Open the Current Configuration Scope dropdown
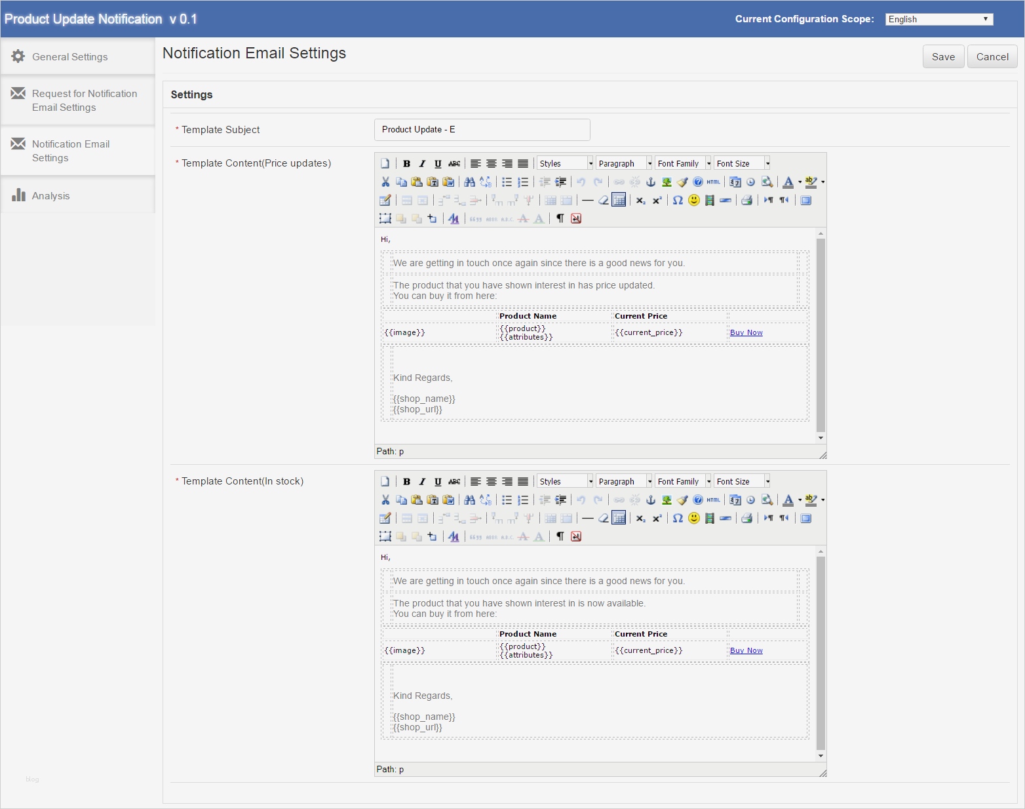 [938, 19]
